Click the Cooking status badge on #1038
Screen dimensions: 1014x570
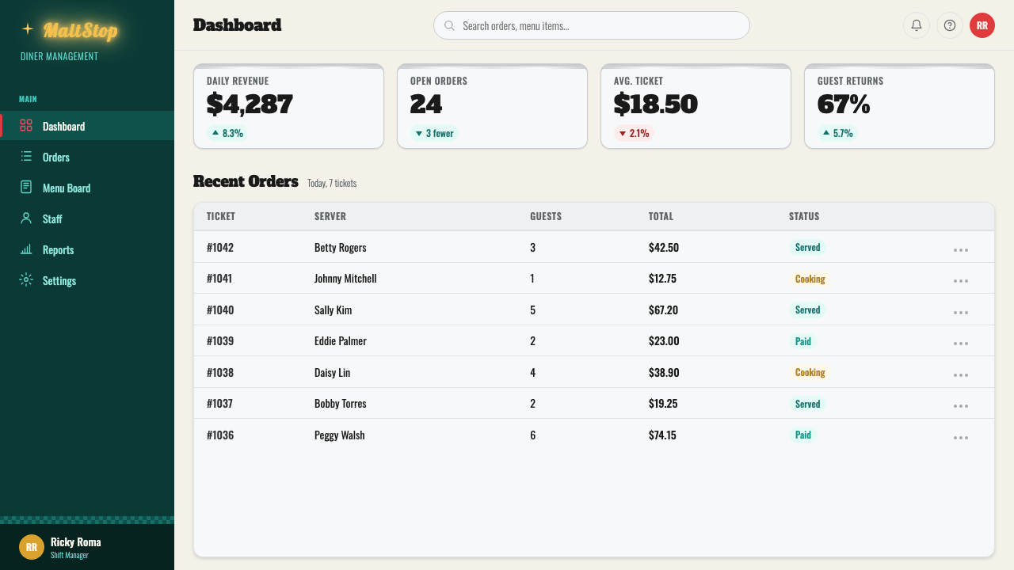pyautogui.click(x=810, y=372)
